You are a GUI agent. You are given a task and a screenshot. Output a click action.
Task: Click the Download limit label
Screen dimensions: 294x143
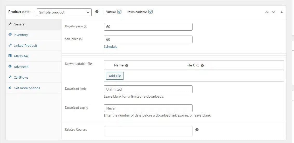pos(75,89)
